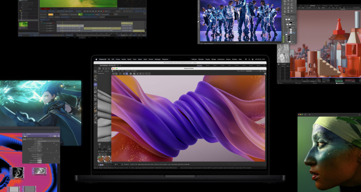Click the search magnifier icon in Cinema 4D
This screenshot has width=361, height=192.
(x=96, y=71)
